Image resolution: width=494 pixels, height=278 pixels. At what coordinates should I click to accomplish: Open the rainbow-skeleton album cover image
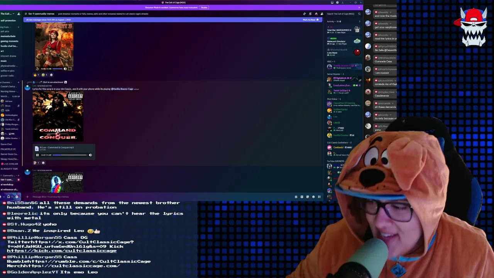(x=58, y=183)
